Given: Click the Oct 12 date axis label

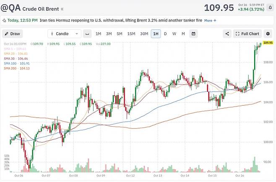Looking at the screenshot, I should coord(130,175).
